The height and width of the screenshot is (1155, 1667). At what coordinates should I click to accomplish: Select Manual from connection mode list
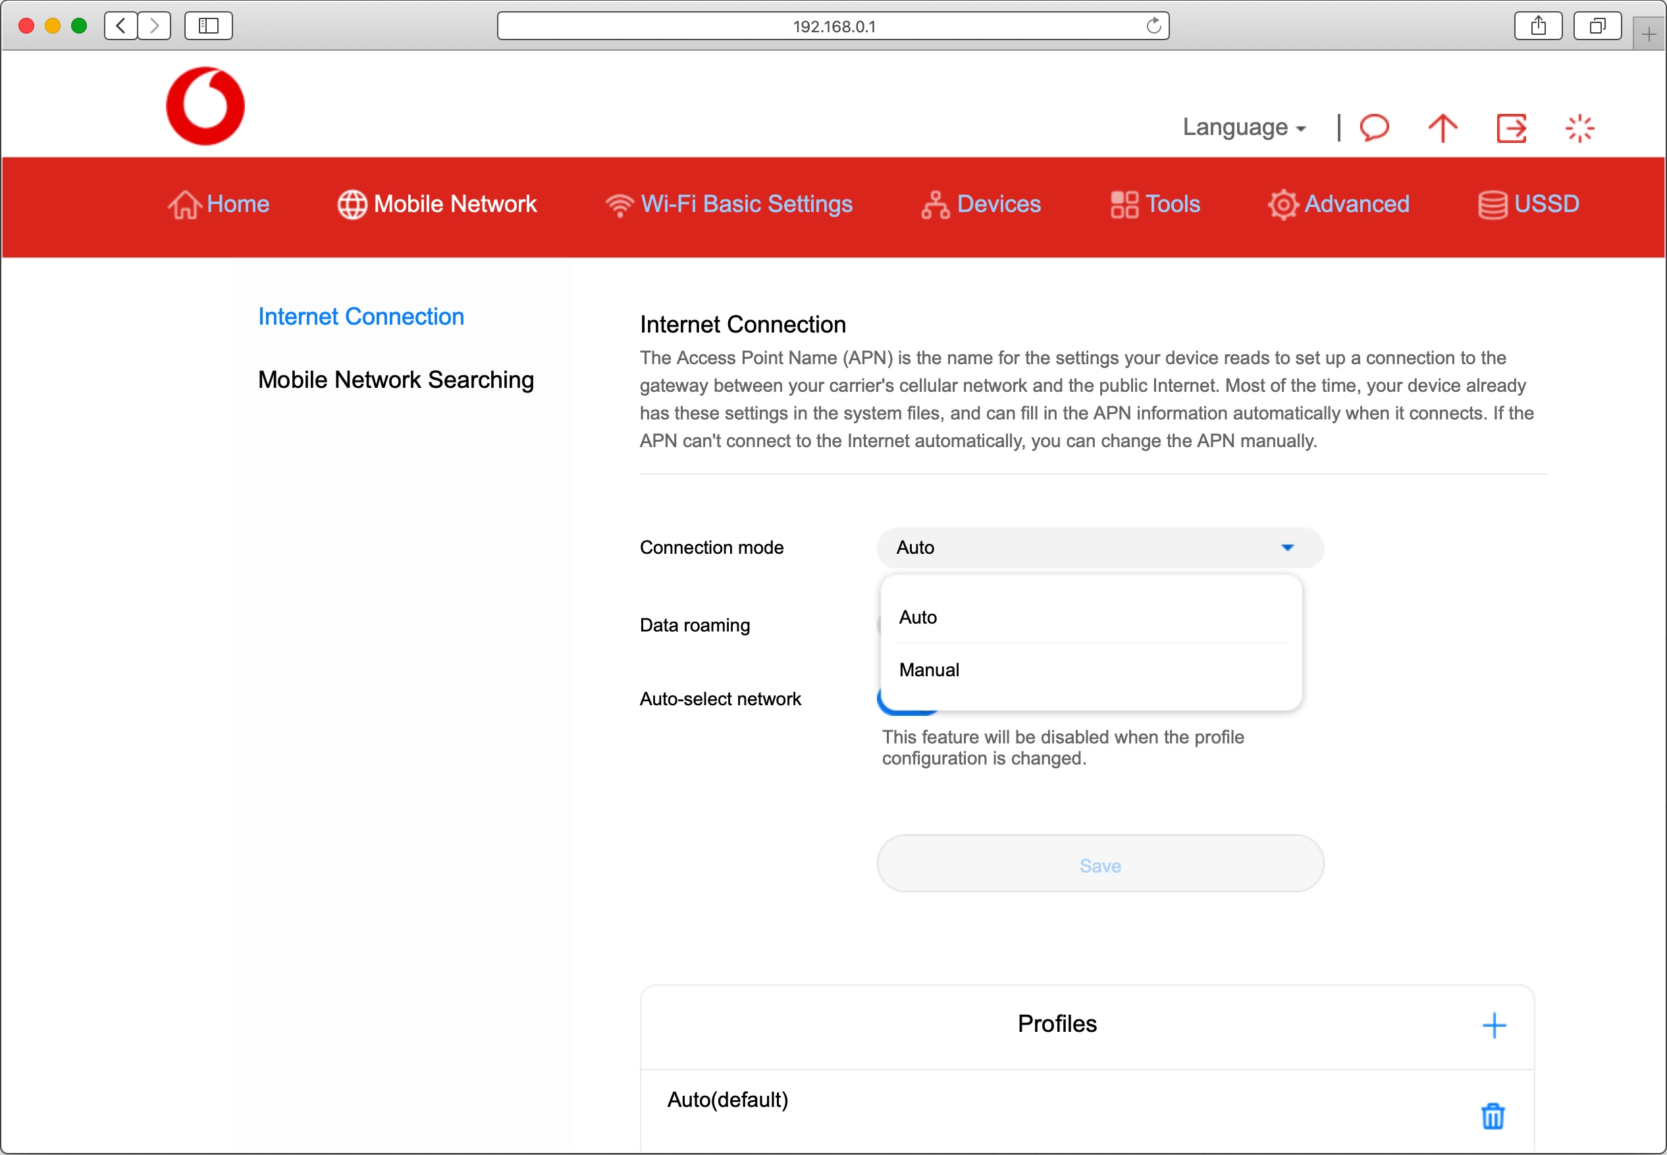[929, 670]
